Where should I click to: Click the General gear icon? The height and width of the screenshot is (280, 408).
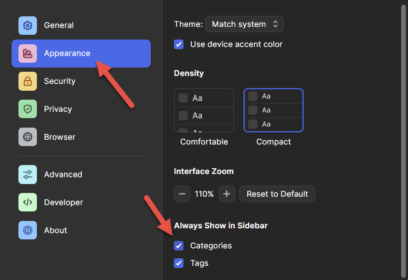click(27, 25)
